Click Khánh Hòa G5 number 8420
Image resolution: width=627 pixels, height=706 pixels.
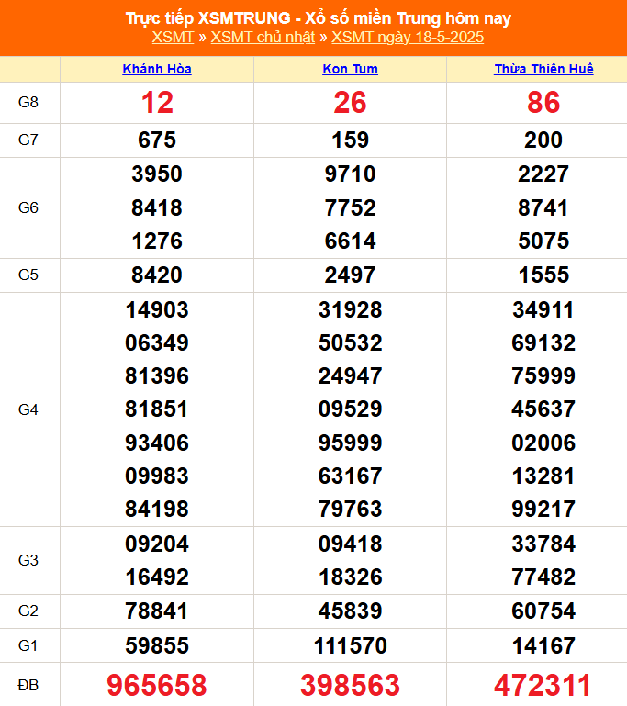[157, 275]
